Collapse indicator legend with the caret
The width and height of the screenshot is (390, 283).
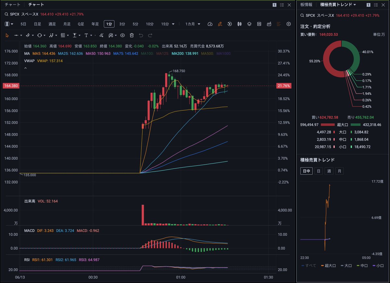click(x=26, y=68)
